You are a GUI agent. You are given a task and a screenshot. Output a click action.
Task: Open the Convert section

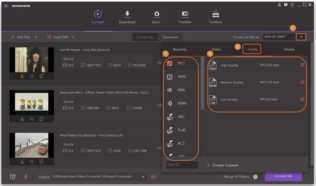point(97,17)
